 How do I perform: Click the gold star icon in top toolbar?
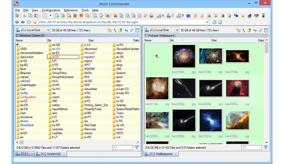coord(243,16)
